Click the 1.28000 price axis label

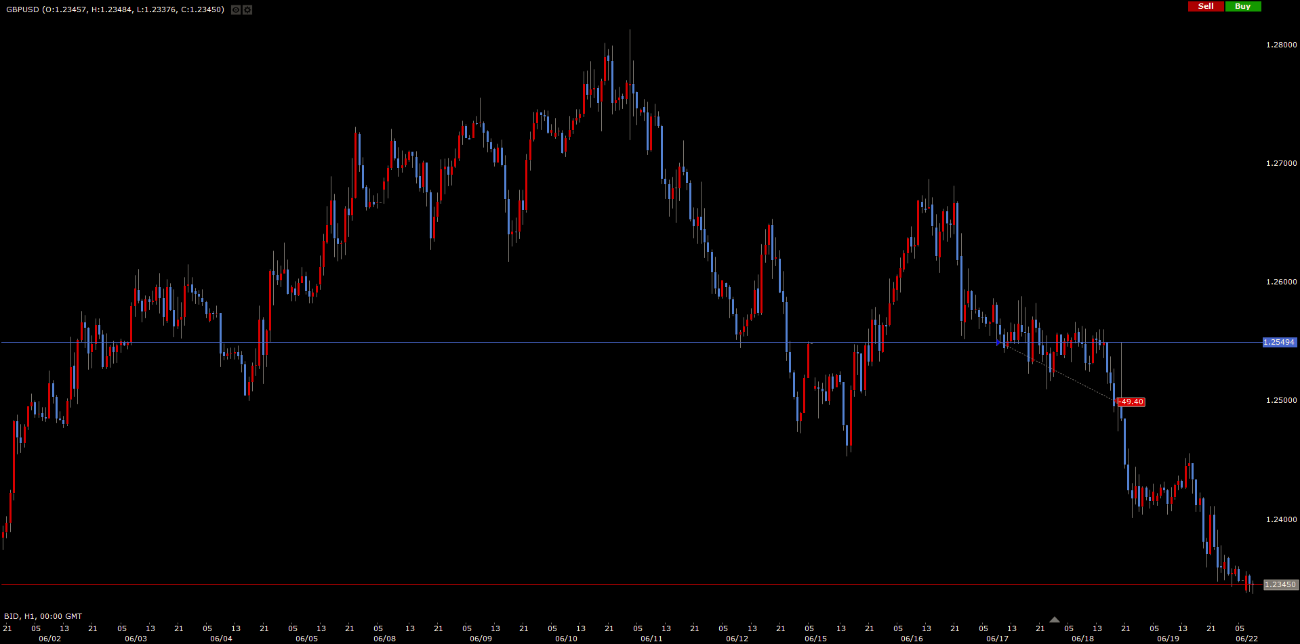click(x=1281, y=45)
